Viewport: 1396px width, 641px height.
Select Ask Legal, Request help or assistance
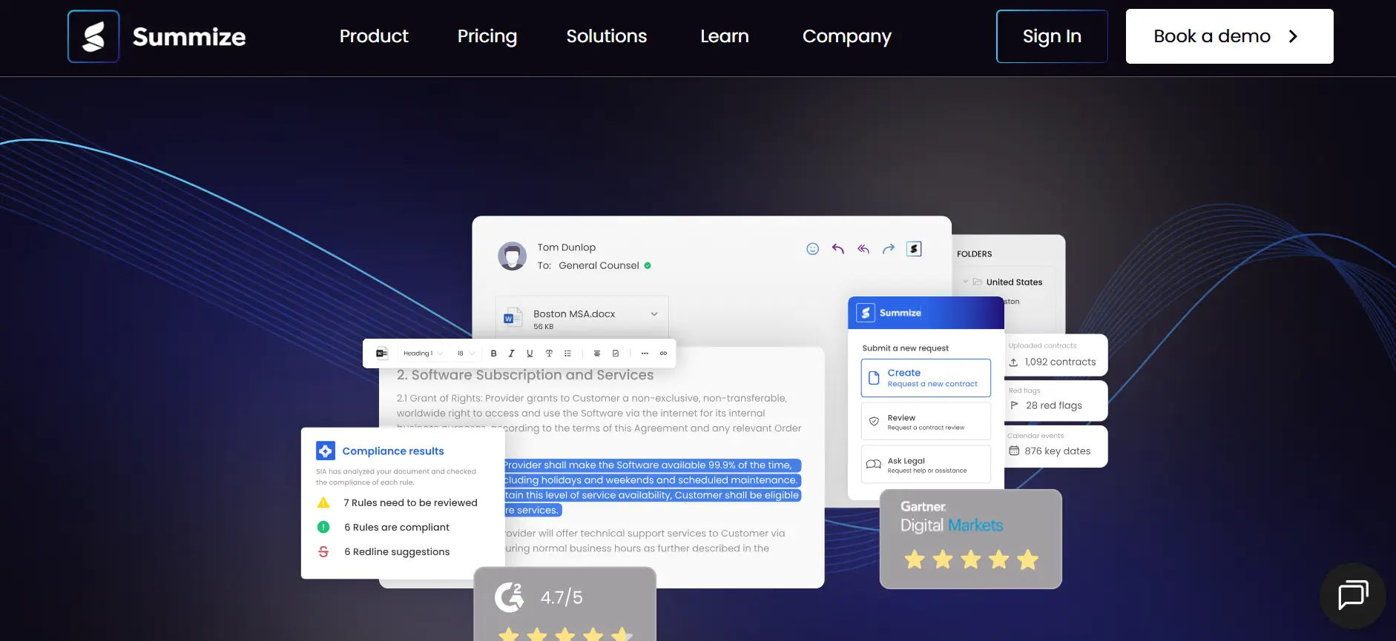point(926,465)
